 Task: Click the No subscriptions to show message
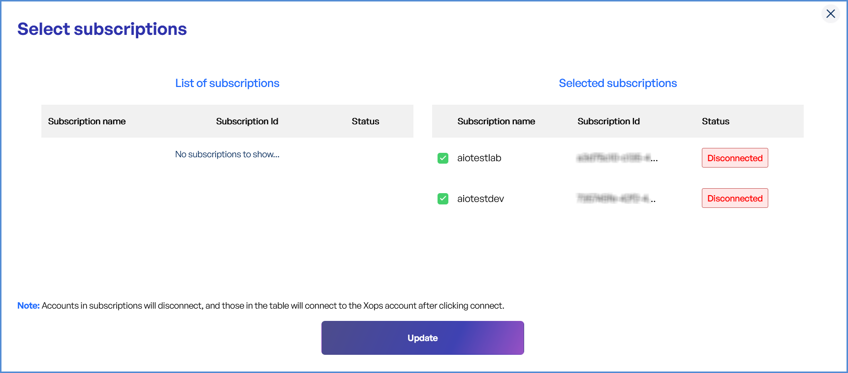point(227,154)
